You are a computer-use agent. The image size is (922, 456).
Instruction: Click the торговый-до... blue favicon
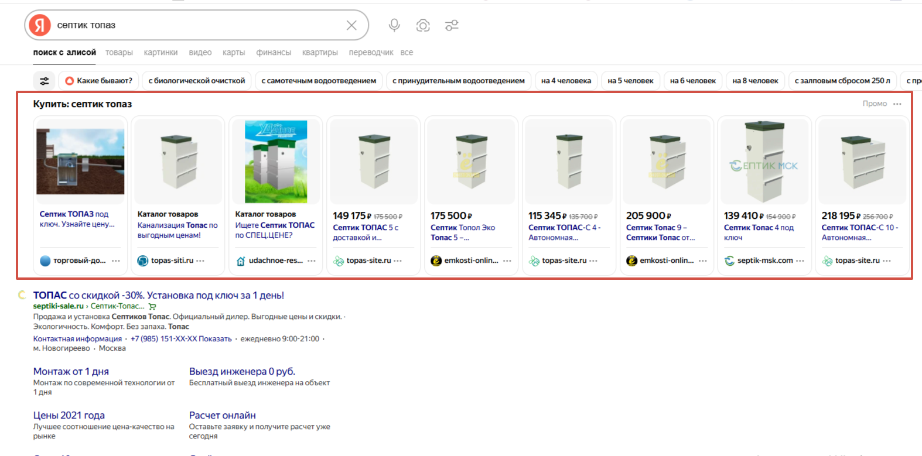pos(45,260)
